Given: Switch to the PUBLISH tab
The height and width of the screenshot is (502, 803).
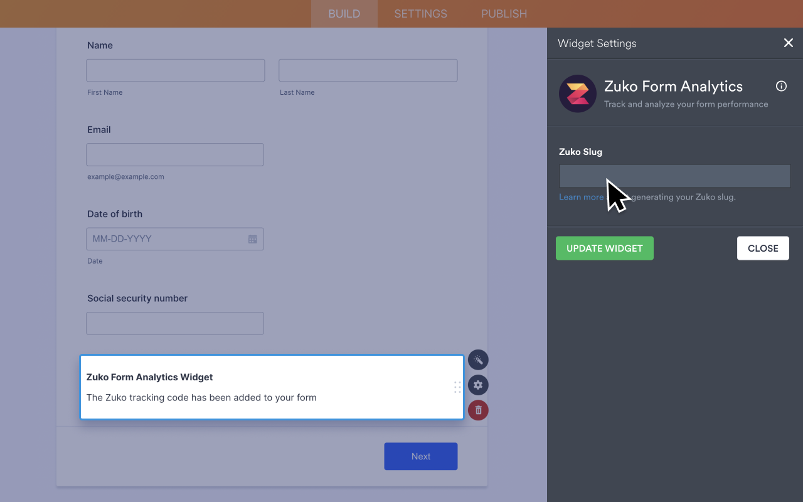Looking at the screenshot, I should pyautogui.click(x=504, y=13).
